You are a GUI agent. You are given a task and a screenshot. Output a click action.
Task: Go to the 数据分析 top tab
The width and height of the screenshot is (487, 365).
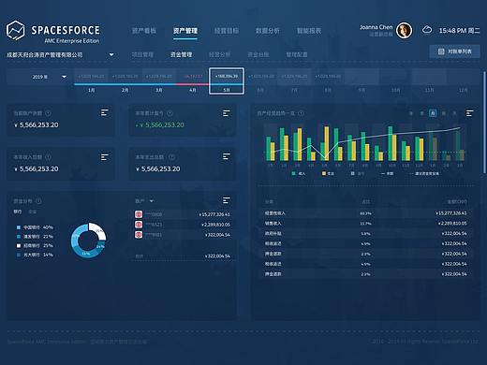point(268,31)
